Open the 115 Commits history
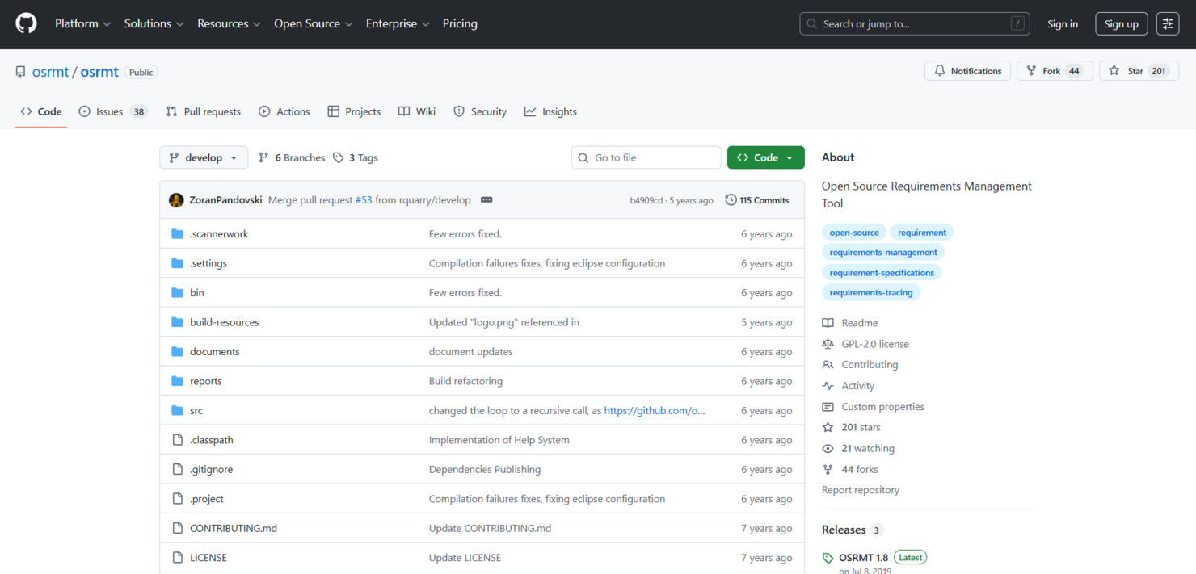The height and width of the screenshot is (574, 1196). click(x=757, y=200)
